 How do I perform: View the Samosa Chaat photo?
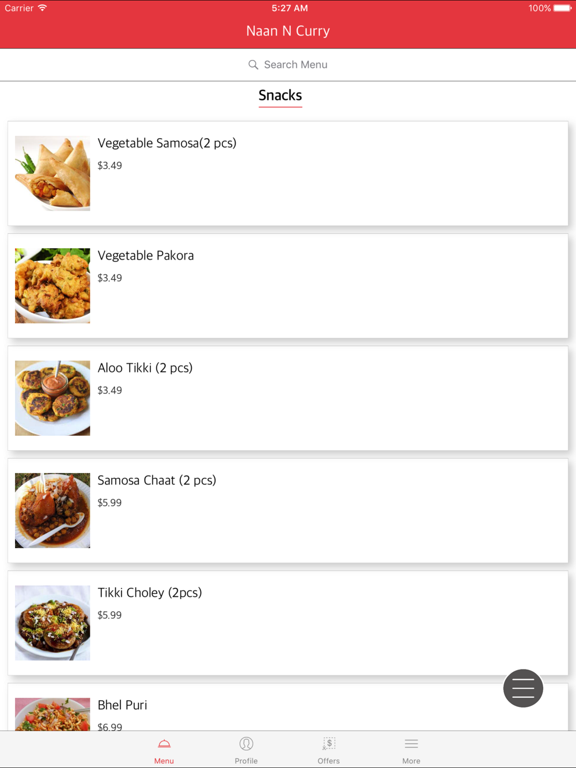[52, 511]
